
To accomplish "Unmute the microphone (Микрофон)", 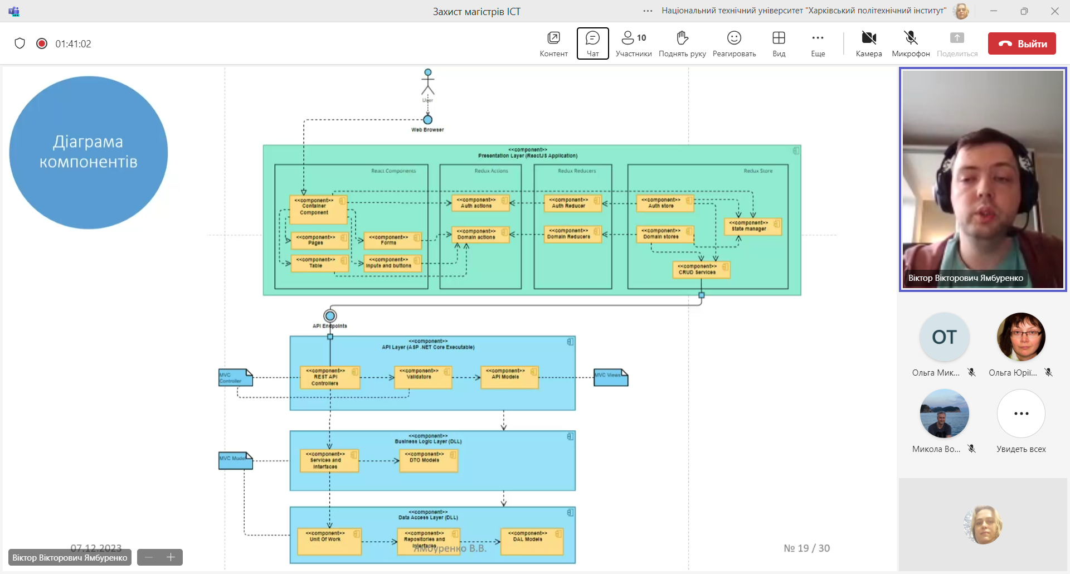I will [911, 43].
